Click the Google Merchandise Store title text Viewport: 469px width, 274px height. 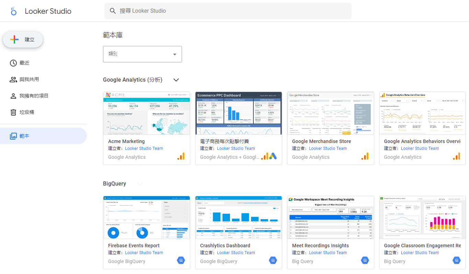pos(321,141)
